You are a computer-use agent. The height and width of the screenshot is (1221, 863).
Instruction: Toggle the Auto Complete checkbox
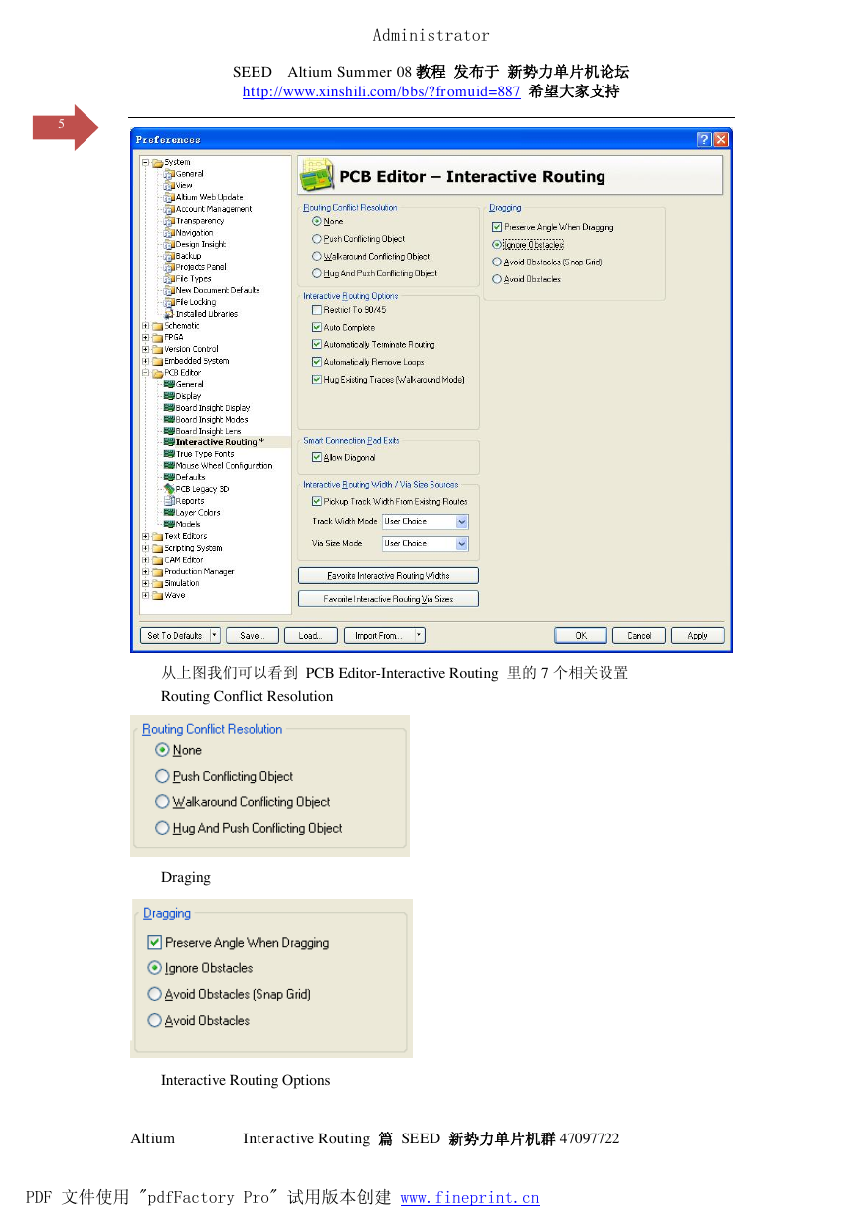click(x=317, y=327)
